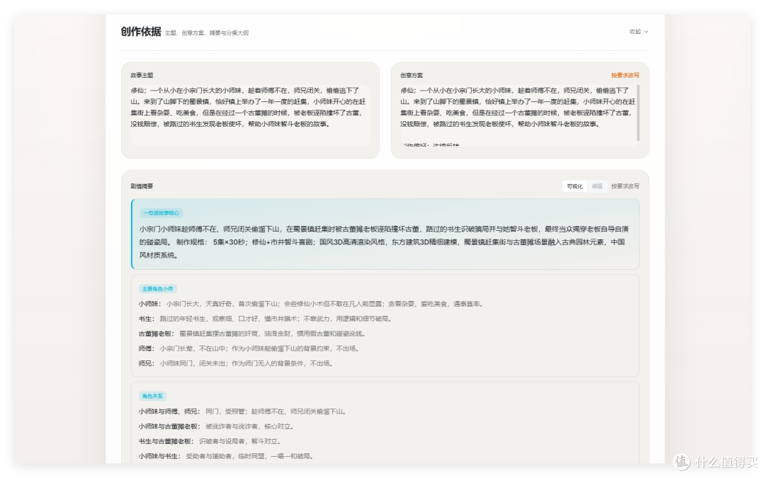The height and width of the screenshot is (478, 765).
Task: Click the 小师妹: character bio row
Action: point(311,304)
